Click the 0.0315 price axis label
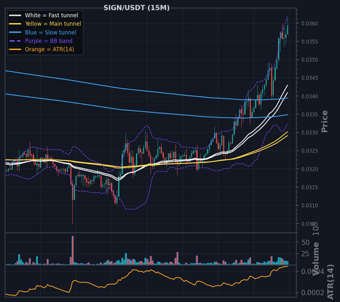This screenshot has height=302, width=340. pos(309,187)
